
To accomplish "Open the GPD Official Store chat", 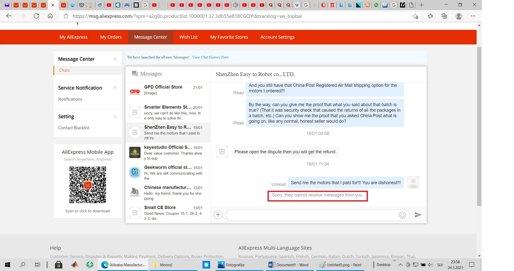I will point(168,90).
